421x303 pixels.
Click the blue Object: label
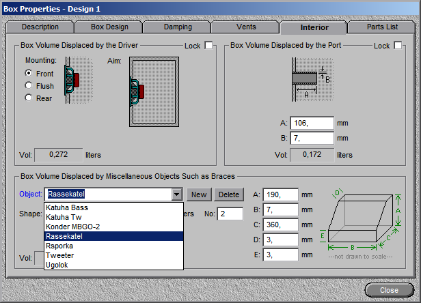point(31,194)
